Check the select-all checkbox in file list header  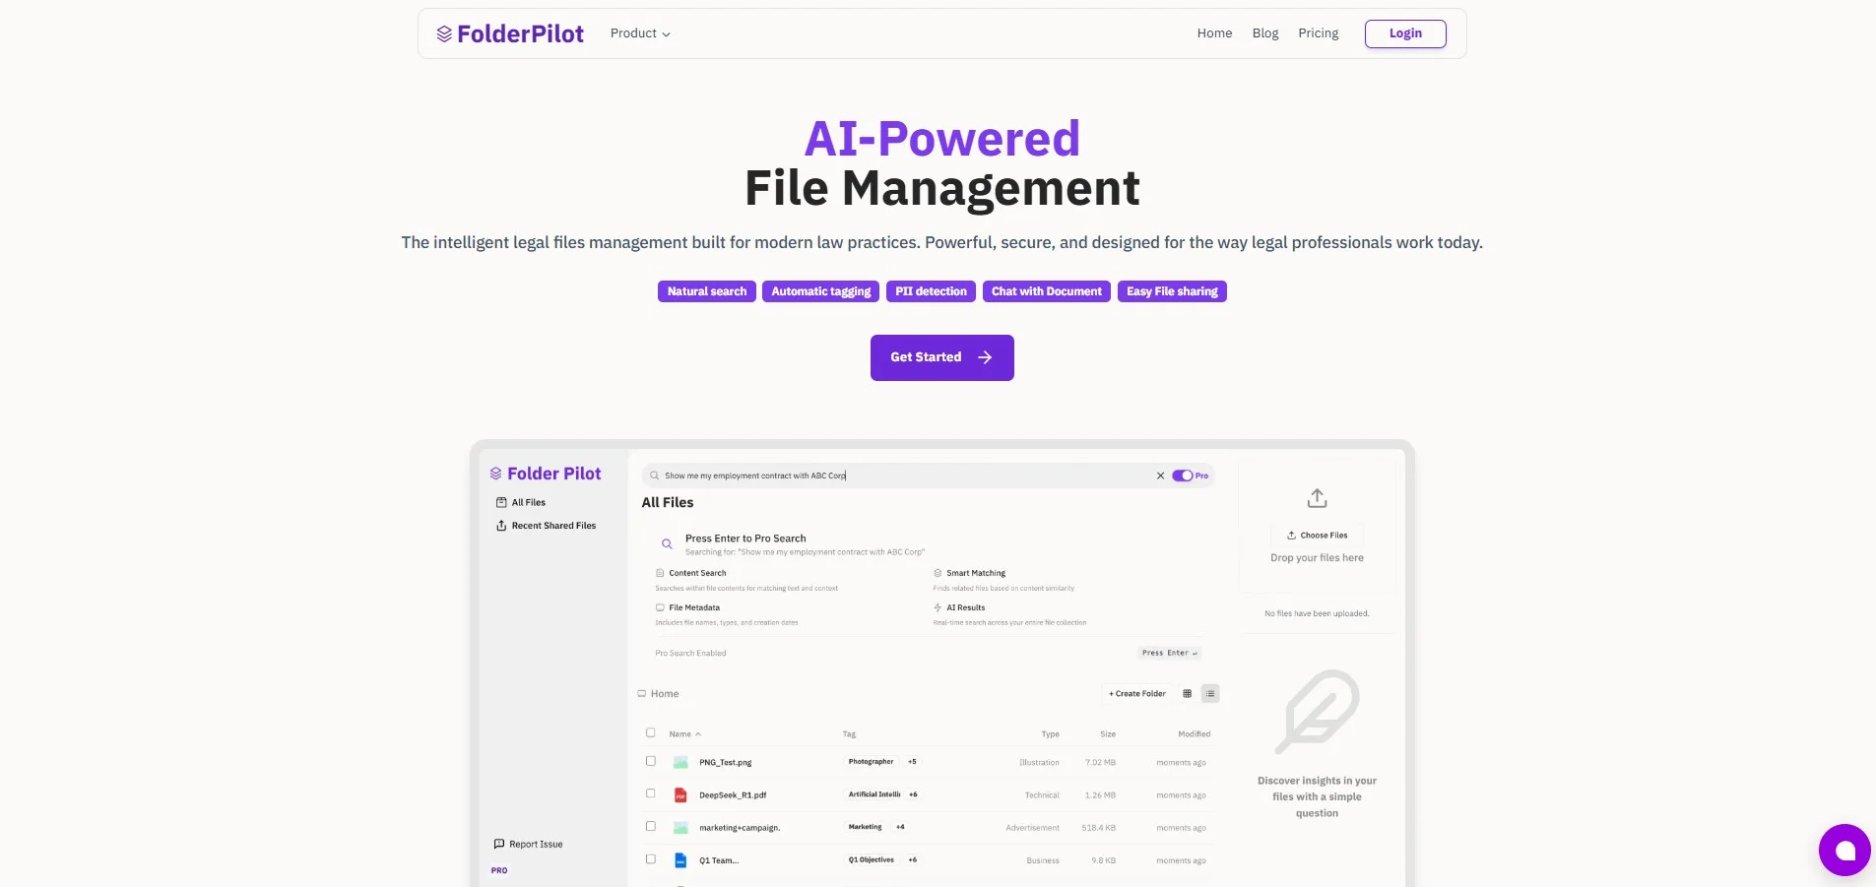(650, 733)
